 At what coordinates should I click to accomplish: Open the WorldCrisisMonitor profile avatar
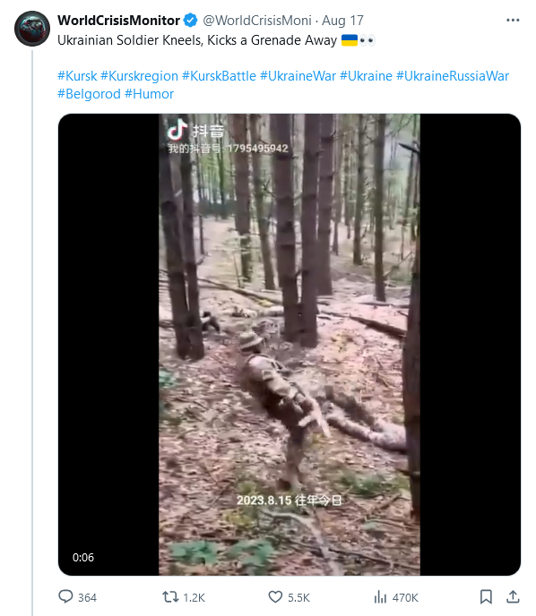point(32,29)
